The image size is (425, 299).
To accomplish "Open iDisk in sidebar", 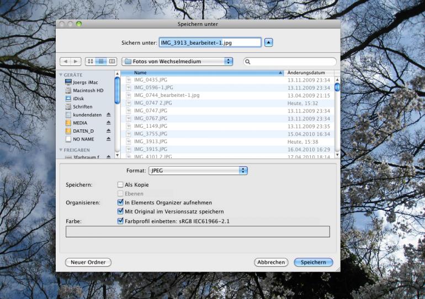I will [78, 99].
